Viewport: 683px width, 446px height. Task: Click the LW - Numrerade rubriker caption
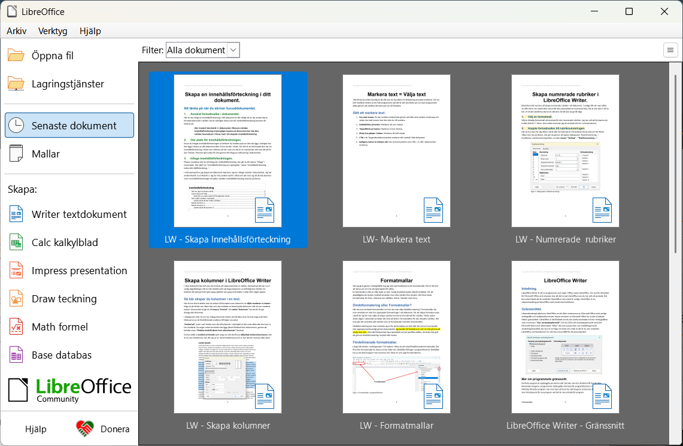point(566,239)
